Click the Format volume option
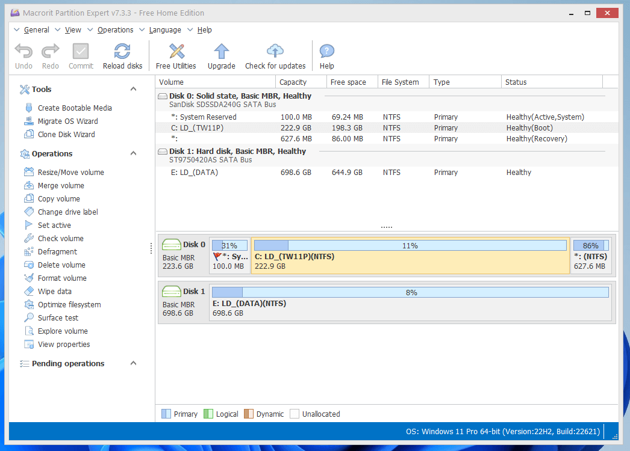The image size is (630, 451). 62,278
